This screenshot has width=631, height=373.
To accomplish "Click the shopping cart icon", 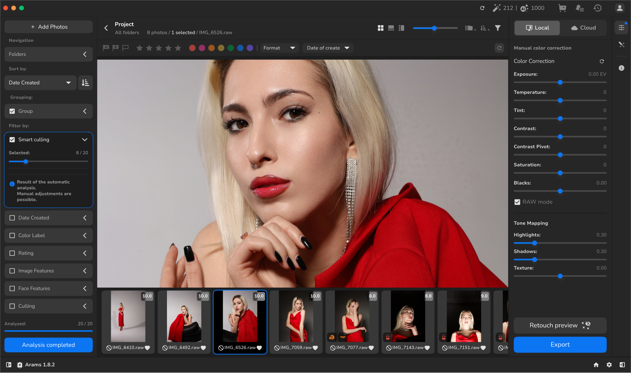I will point(562,8).
